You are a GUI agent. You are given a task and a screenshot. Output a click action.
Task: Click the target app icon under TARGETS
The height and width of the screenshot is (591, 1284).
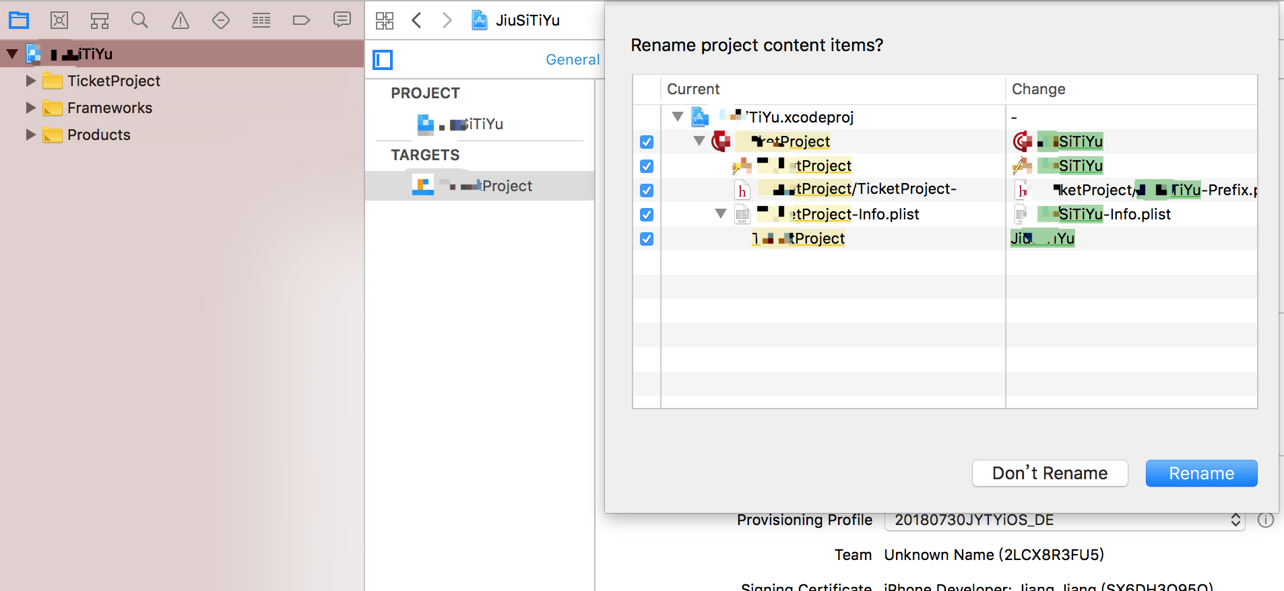[x=423, y=185]
